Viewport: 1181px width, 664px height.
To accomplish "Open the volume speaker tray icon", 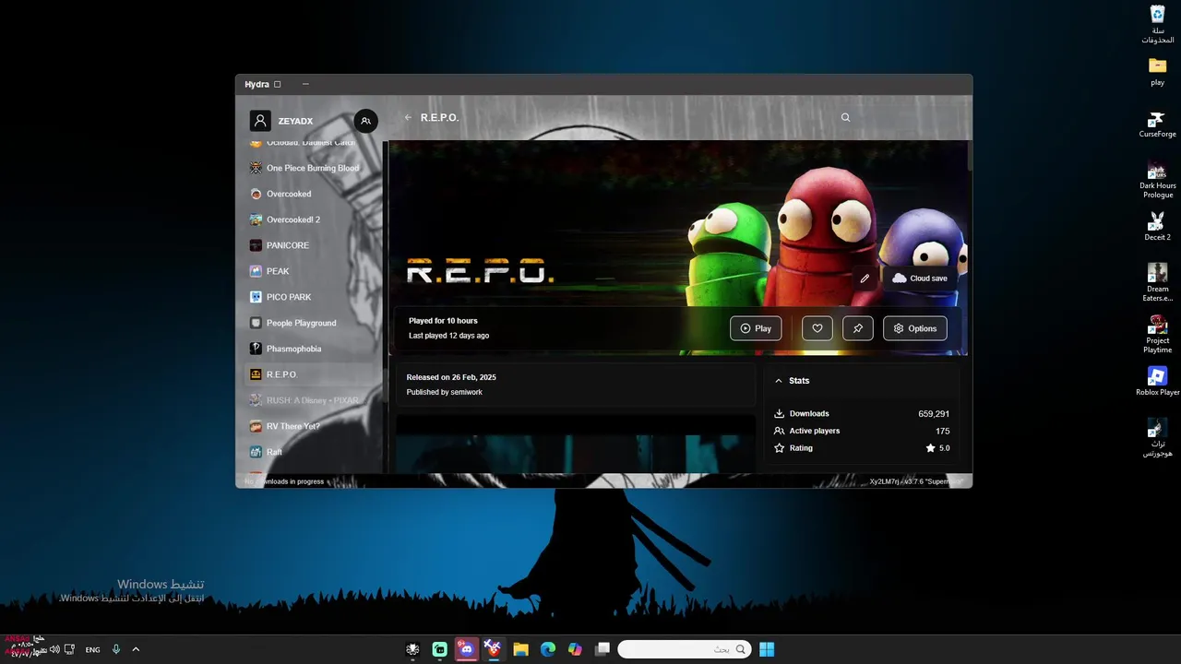I will point(54,649).
